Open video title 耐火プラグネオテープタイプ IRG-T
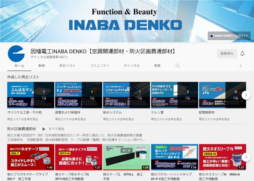The image size is (254, 181). [x=28, y=177]
